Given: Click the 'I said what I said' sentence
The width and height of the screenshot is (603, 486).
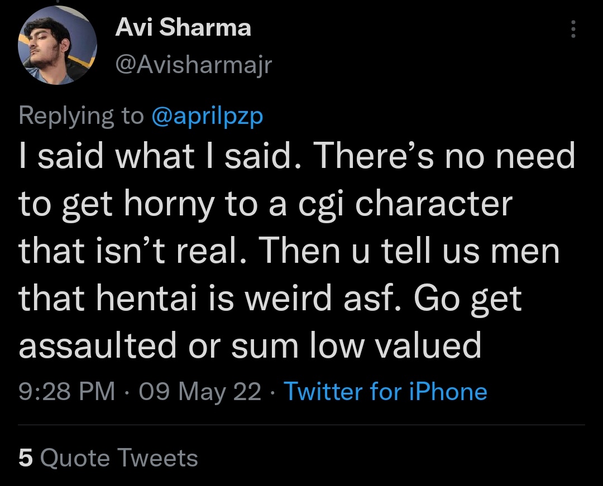Looking at the screenshot, I should click(x=155, y=156).
